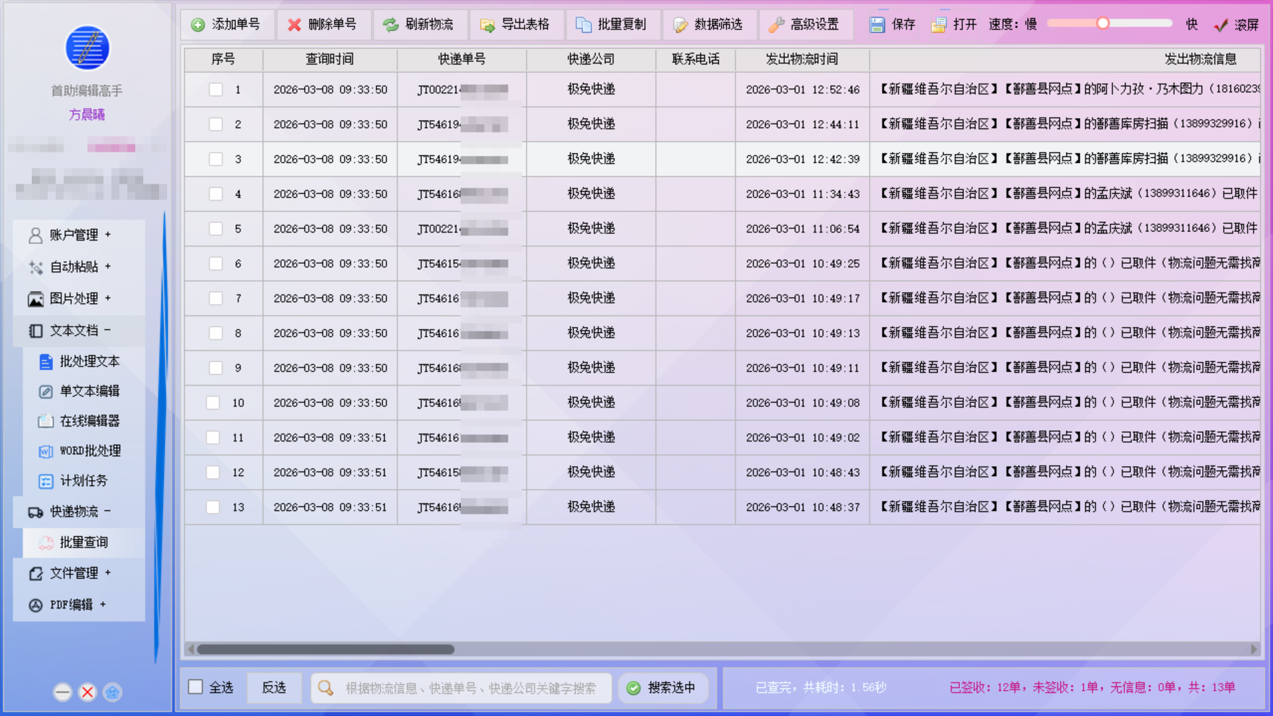Viewport: 1273px width, 716px height.
Task: Check the checkbox for row 5
Action: point(215,229)
